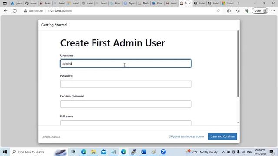Open the read aloud icon in address bar
This screenshot has width=278, height=156.
(x=218, y=11)
